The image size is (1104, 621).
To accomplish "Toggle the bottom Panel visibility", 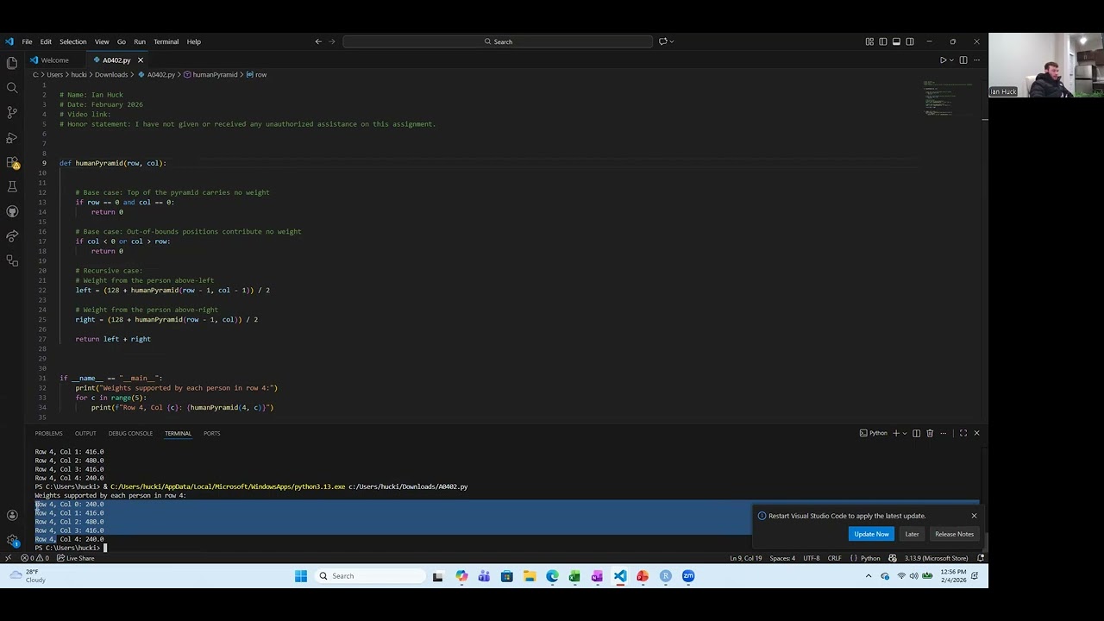I will [x=896, y=41].
